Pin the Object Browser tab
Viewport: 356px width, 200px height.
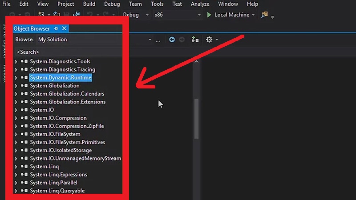[56, 28]
